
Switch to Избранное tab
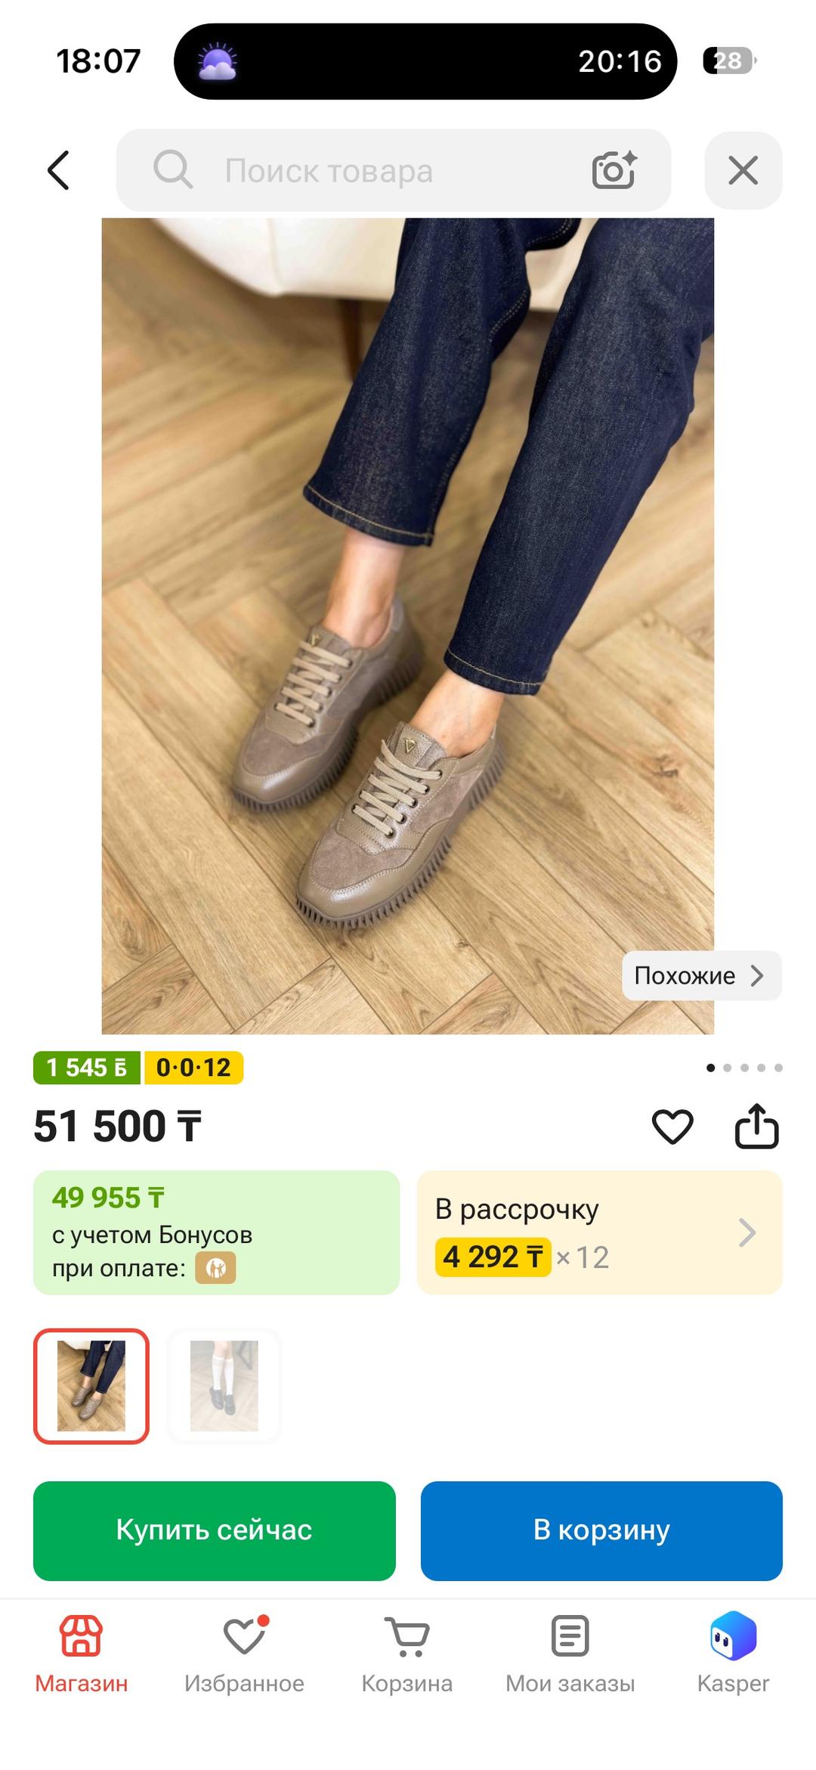point(244,1654)
